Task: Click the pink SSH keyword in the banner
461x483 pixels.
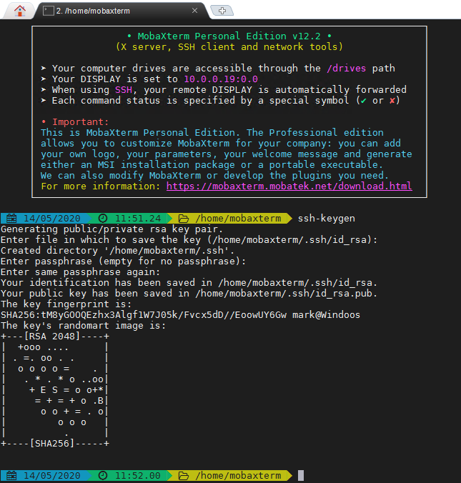Action: pyautogui.click(x=124, y=89)
